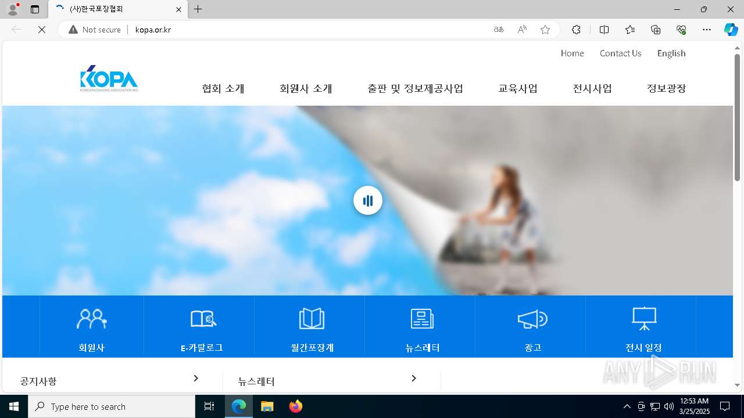The width and height of the screenshot is (744, 418).
Task: Pause the banner slideshow
Action: (368, 200)
